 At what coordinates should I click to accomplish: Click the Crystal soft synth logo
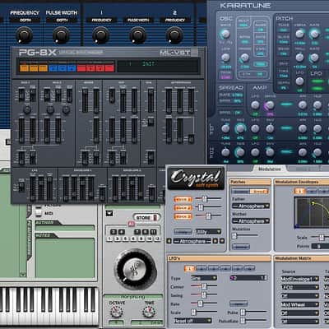tap(196, 178)
